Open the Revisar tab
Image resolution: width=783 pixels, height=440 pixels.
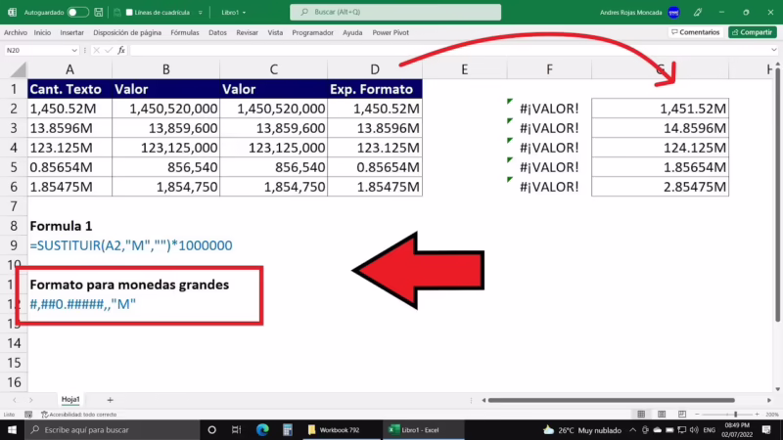pyautogui.click(x=248, y=32)
